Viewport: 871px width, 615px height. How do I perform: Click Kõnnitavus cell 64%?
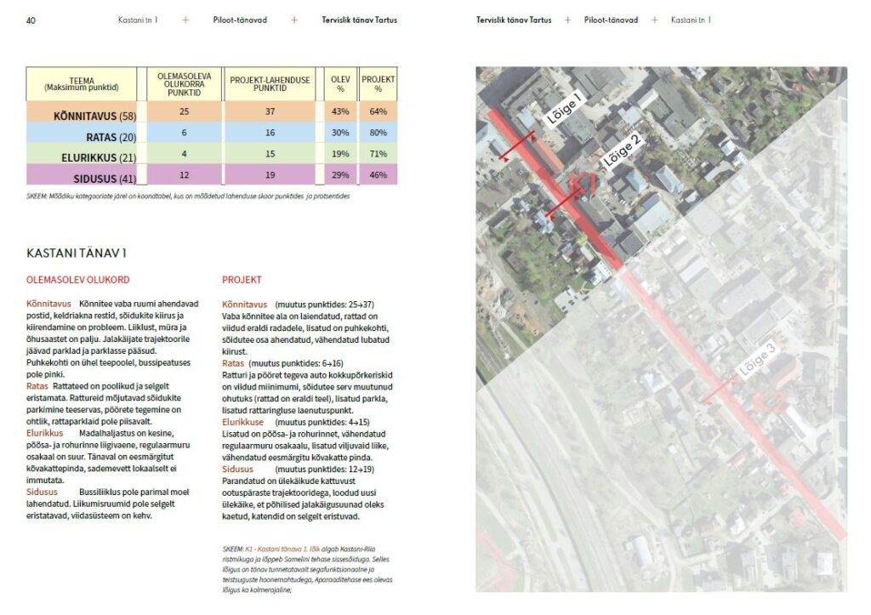(379, 111)
